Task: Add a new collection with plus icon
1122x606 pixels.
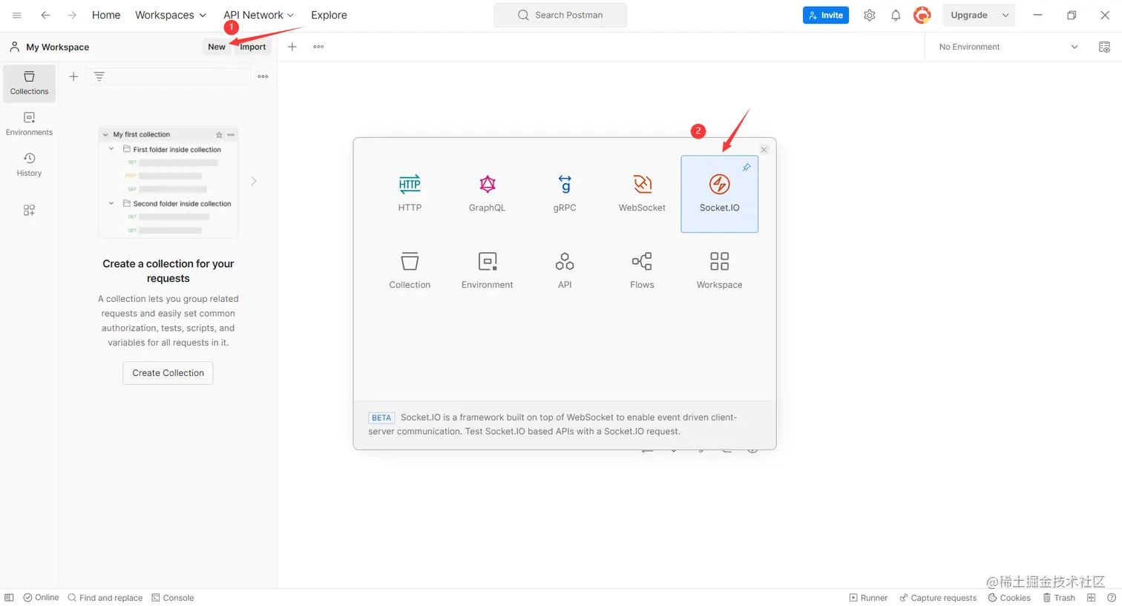Action: point(73,76)
